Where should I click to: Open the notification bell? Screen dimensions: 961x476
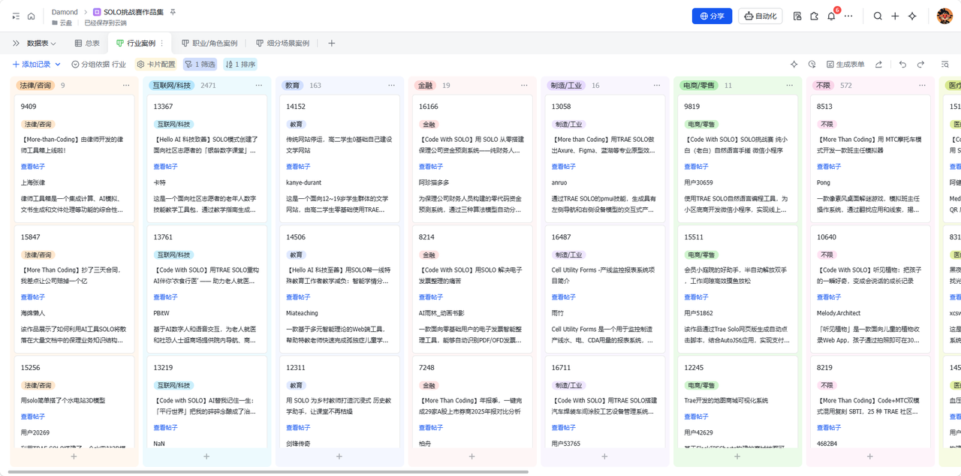[x=831, y=16]
